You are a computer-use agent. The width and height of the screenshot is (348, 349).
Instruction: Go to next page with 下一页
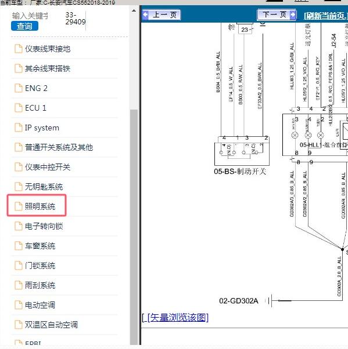click(277, 14)
